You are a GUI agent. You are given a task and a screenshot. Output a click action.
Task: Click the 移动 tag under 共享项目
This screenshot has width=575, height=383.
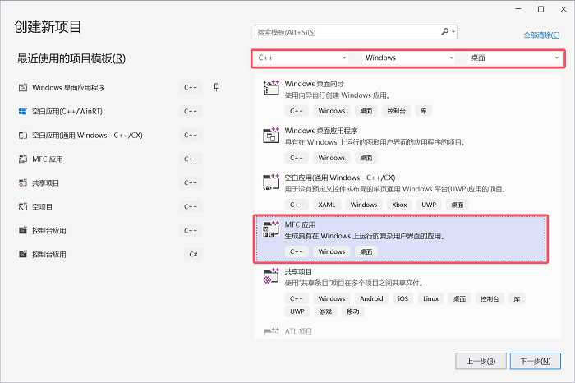pos(352,311)
